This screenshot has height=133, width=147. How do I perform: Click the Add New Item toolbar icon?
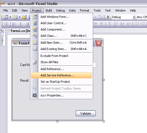click(x=15, y=17)
